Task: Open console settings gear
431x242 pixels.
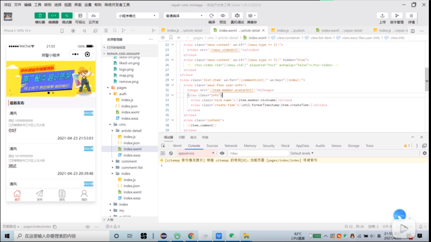Action: 425,153
